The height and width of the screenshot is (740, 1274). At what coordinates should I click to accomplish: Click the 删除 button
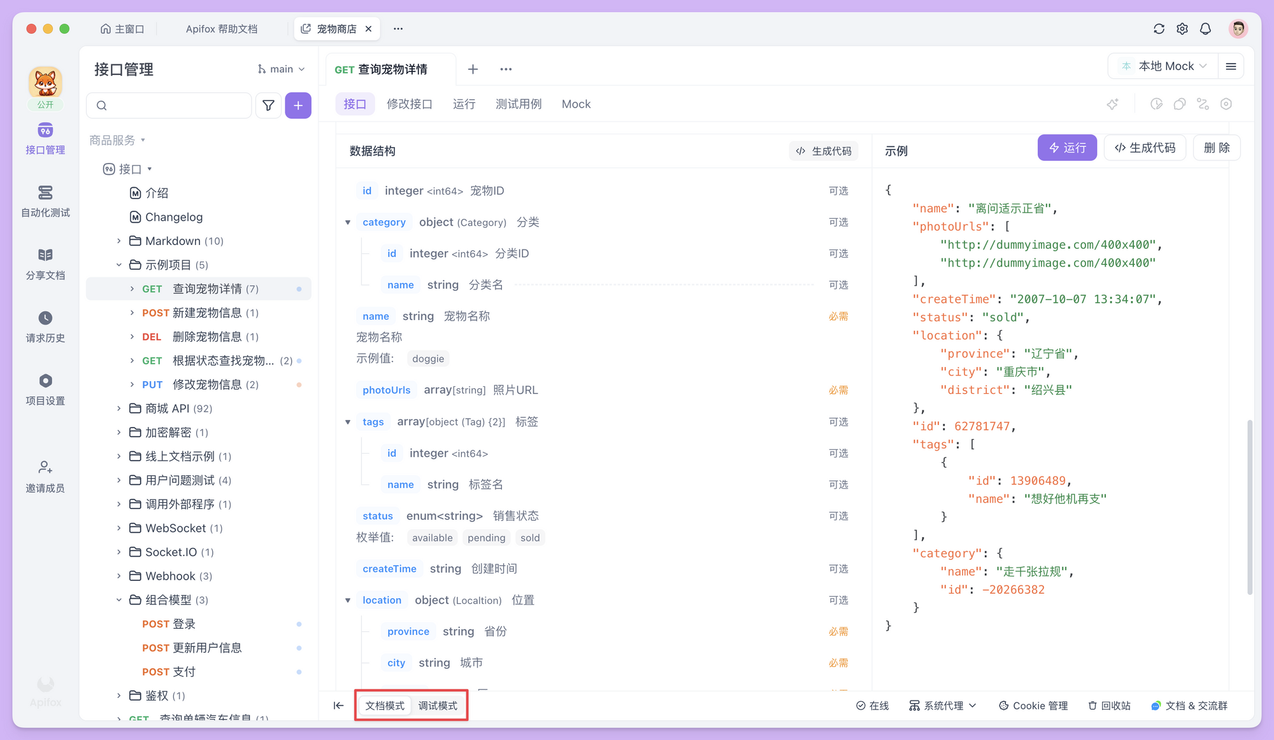click(1217, 148)
